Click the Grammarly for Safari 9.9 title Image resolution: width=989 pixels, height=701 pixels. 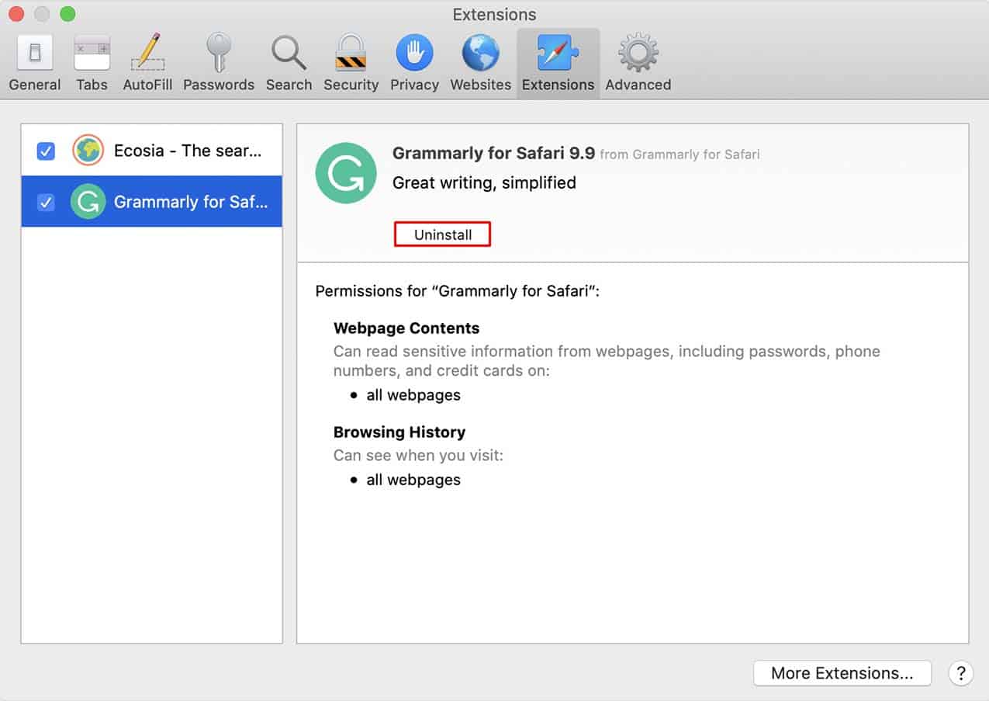click(x=493, y=153)
